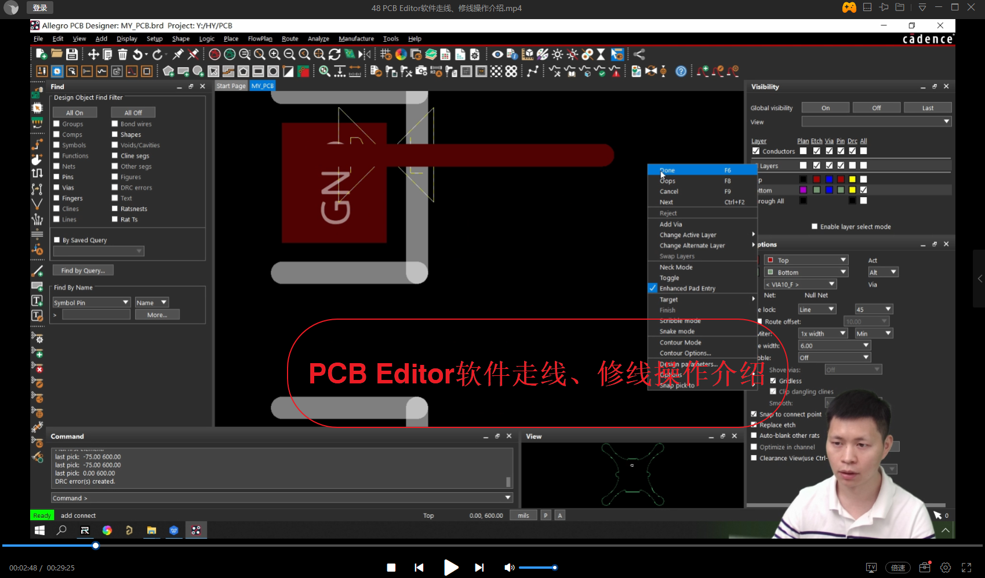
Task: Click the Find by Query button
Action: point(83,270)
